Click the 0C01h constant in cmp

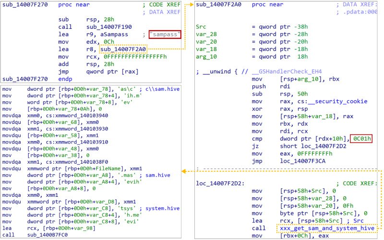pyautogui.click(x=361, y=139)
